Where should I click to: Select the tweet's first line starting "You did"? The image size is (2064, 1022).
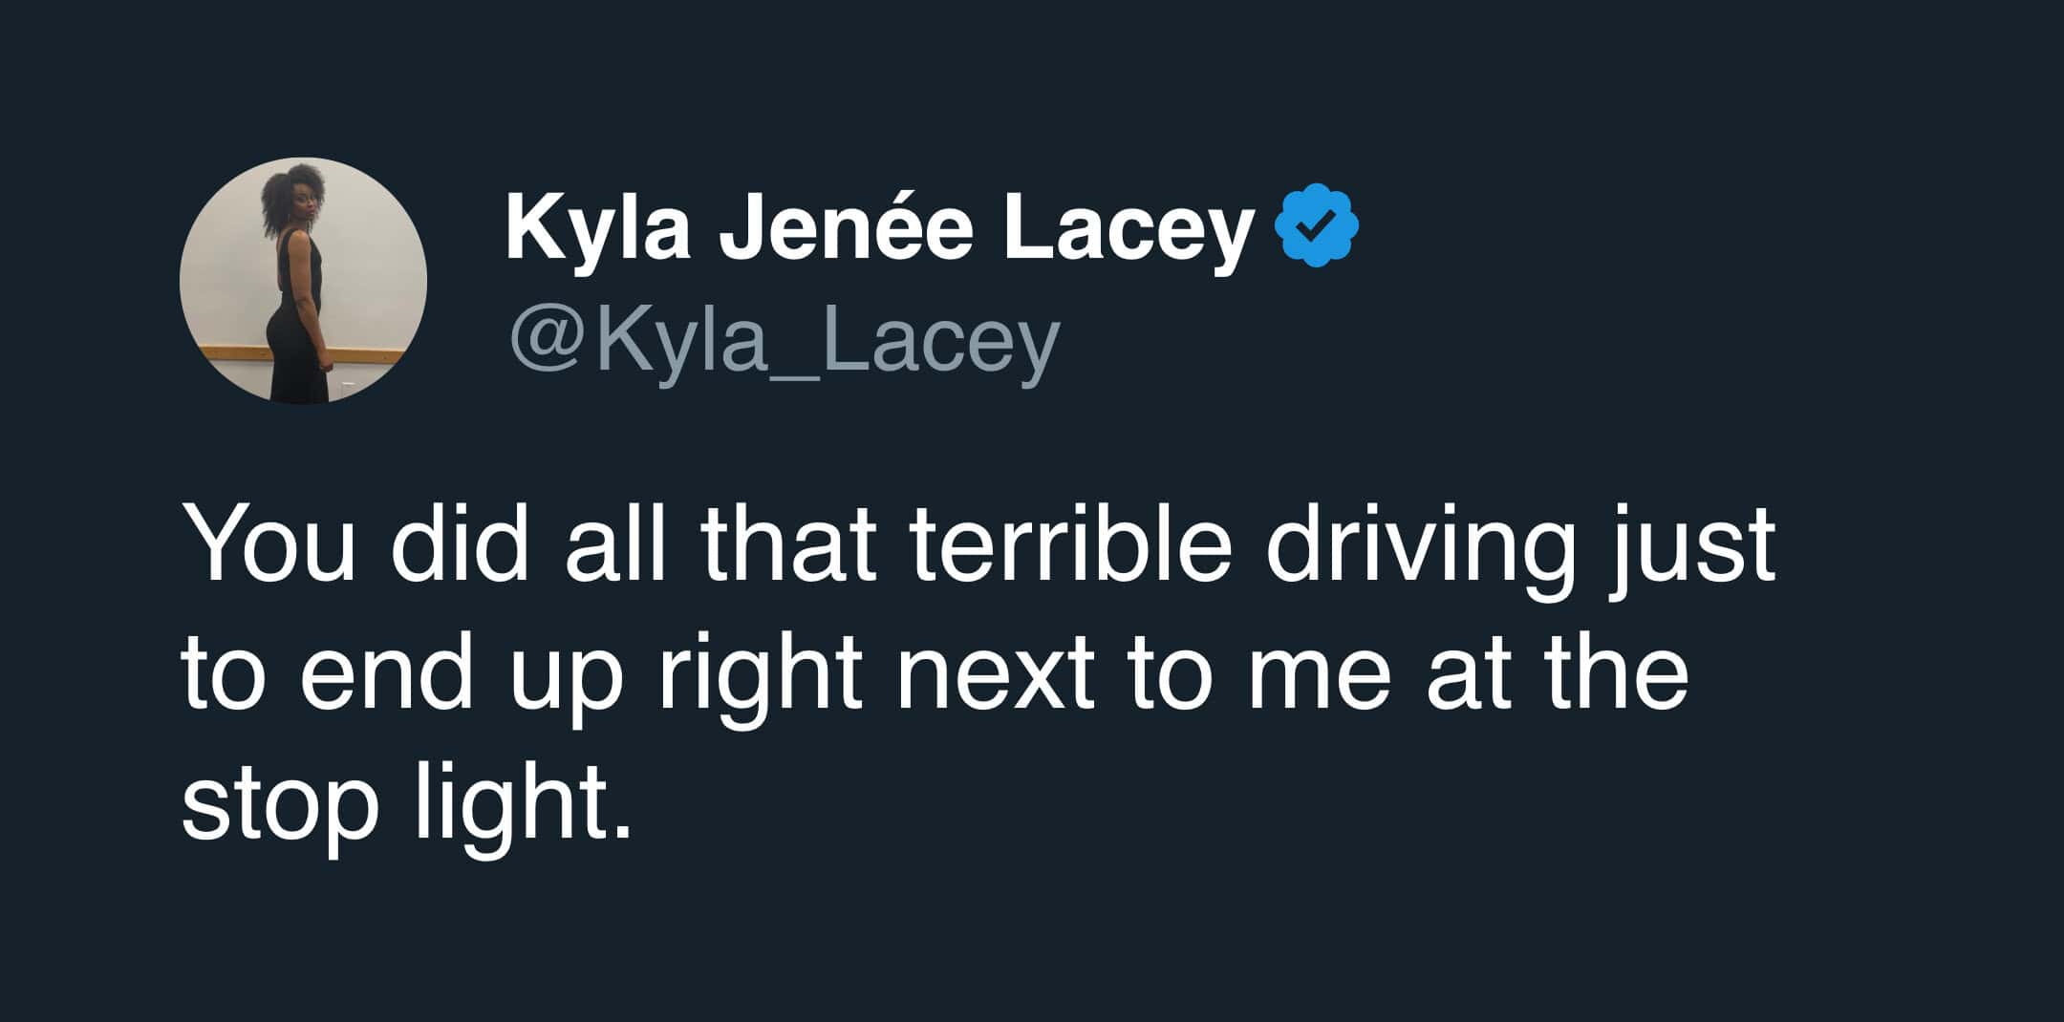978,555
